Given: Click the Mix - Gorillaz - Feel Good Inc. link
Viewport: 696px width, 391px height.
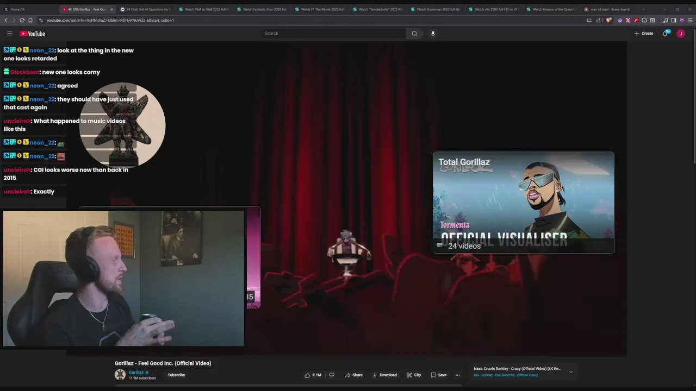Looking at the screenshot, I should (506, 375).
